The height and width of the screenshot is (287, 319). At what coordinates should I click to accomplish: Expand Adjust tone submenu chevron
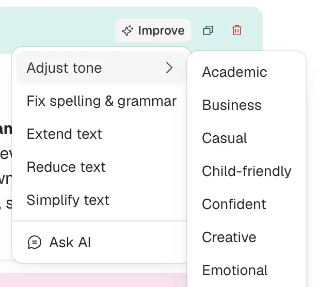(169, 68)
